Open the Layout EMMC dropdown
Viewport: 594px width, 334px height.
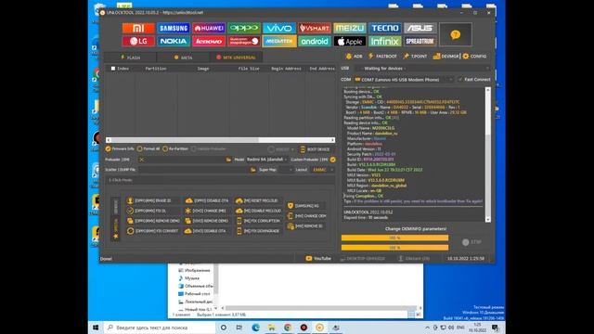click(322, 170)
